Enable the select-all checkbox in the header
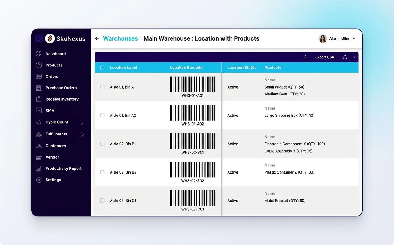Image resolution: width=394 pixels, height=245 pixels. [102, 68]
